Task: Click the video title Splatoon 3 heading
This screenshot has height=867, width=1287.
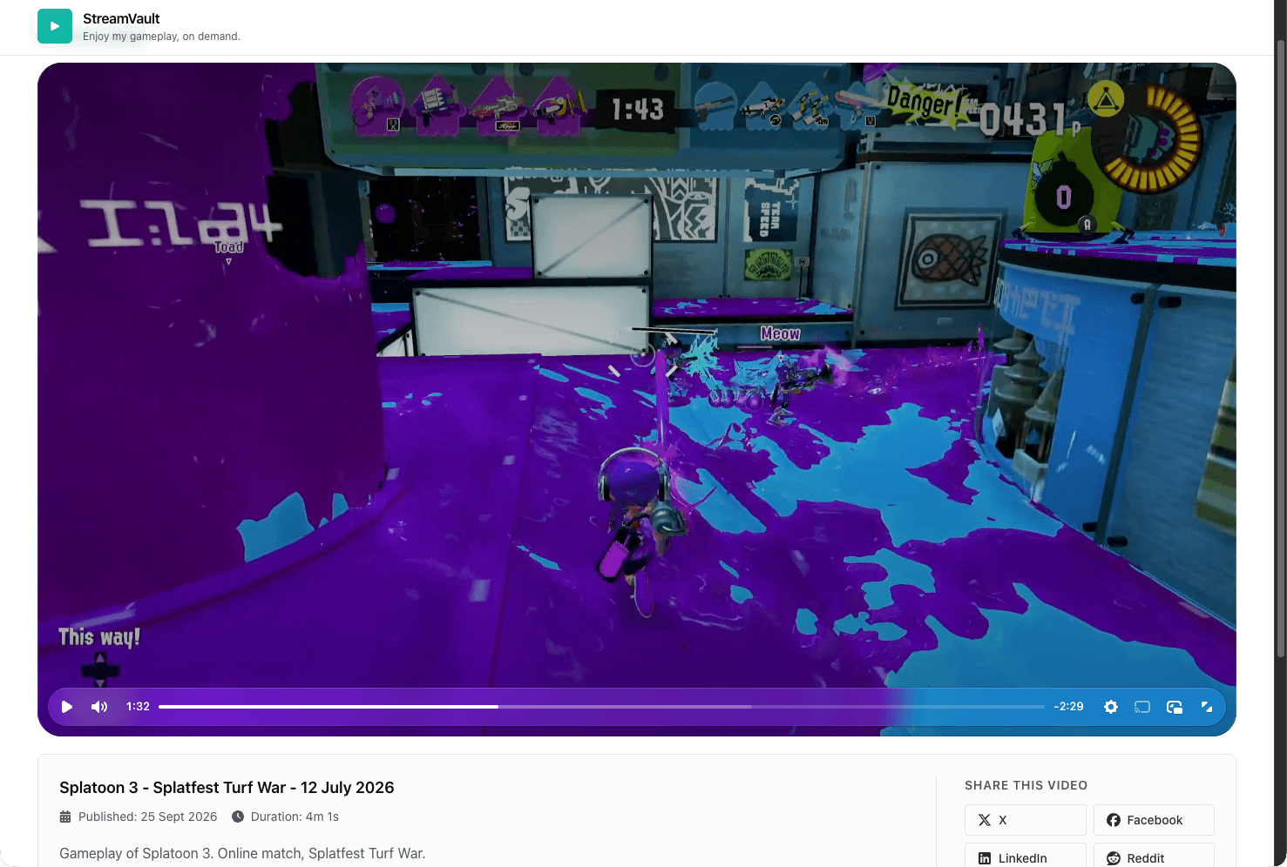Action: (x=227, y=788)
